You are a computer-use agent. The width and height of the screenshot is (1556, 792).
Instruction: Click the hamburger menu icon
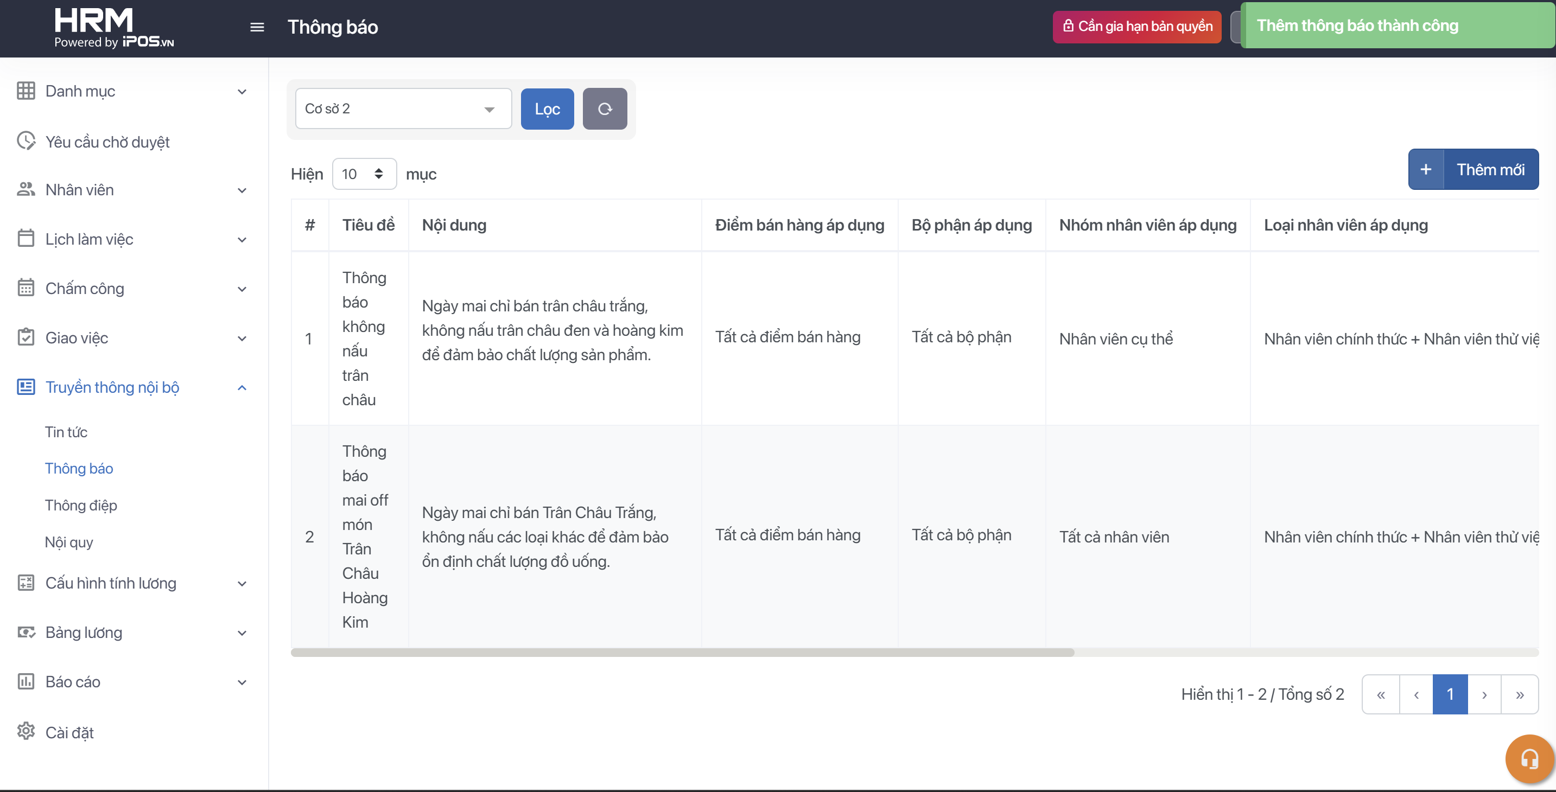pos(257,27)
